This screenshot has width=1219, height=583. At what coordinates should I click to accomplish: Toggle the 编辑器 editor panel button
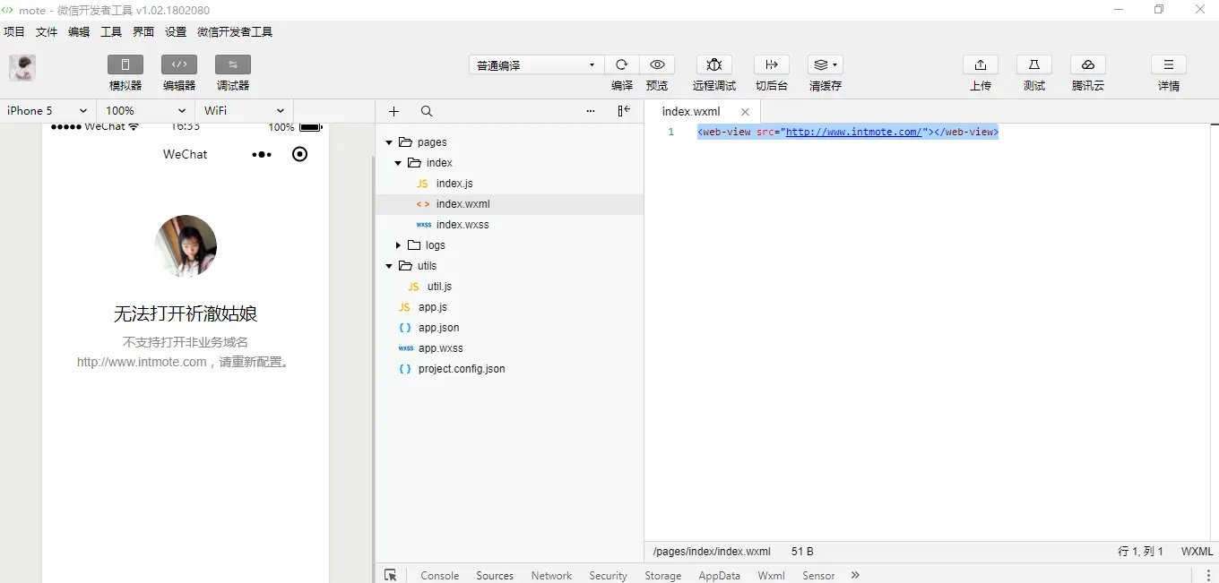pyautogui.click(x=179, y=64)
